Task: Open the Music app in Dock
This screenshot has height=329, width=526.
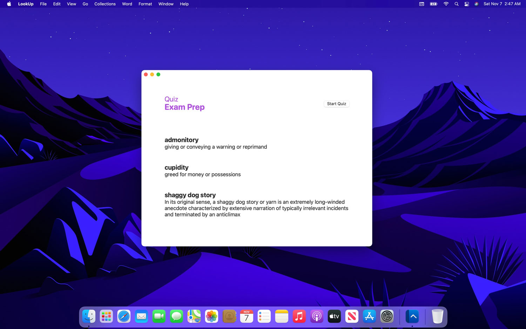Action: (299, 316)
